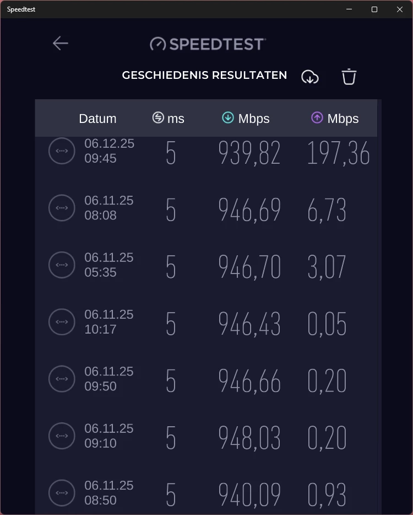Open connection icon for 06.11.25 08:50 result
The height and width of the screenshot is (515, 413).
point(62,492)
